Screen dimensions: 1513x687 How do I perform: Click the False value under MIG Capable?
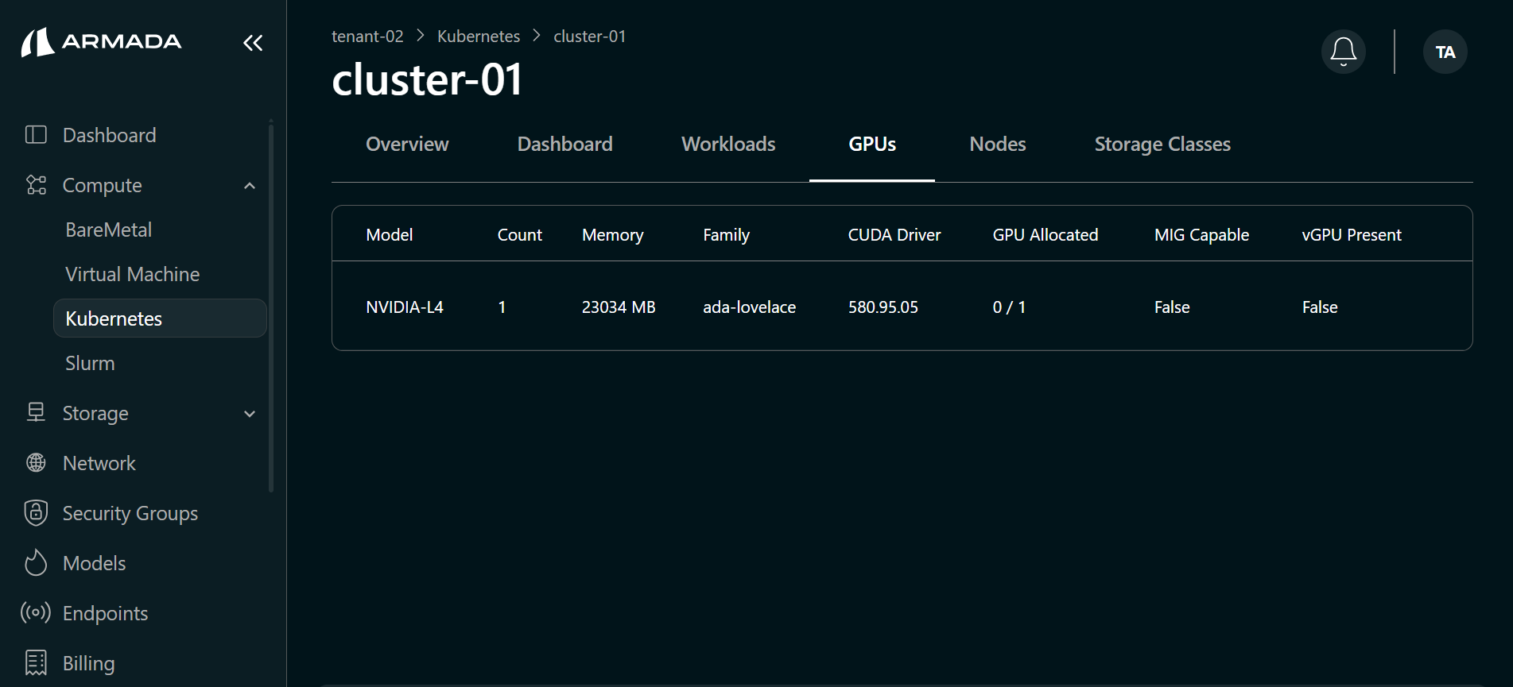pyautogui.click(x=1172, y=307)
